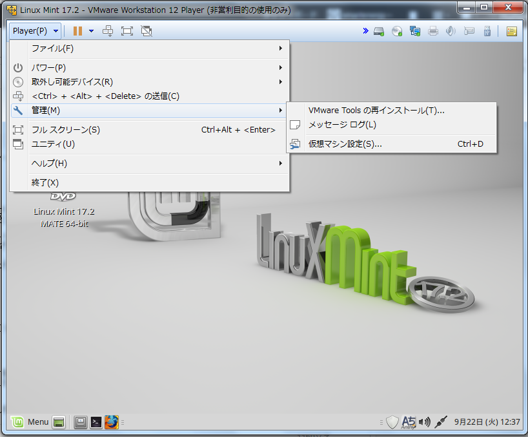Click the Ctrl+Alt + <Enter> shortcut text

238,130
